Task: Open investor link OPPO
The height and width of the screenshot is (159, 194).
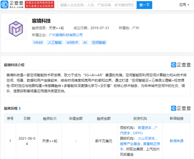Action: pos(138,133)
